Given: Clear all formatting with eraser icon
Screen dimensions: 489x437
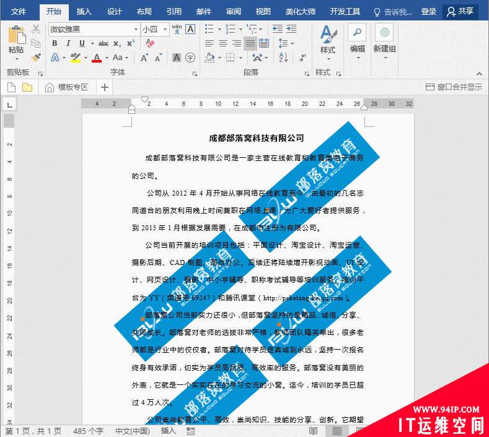Looking at the screenshot, I should [x=150, y=43].
